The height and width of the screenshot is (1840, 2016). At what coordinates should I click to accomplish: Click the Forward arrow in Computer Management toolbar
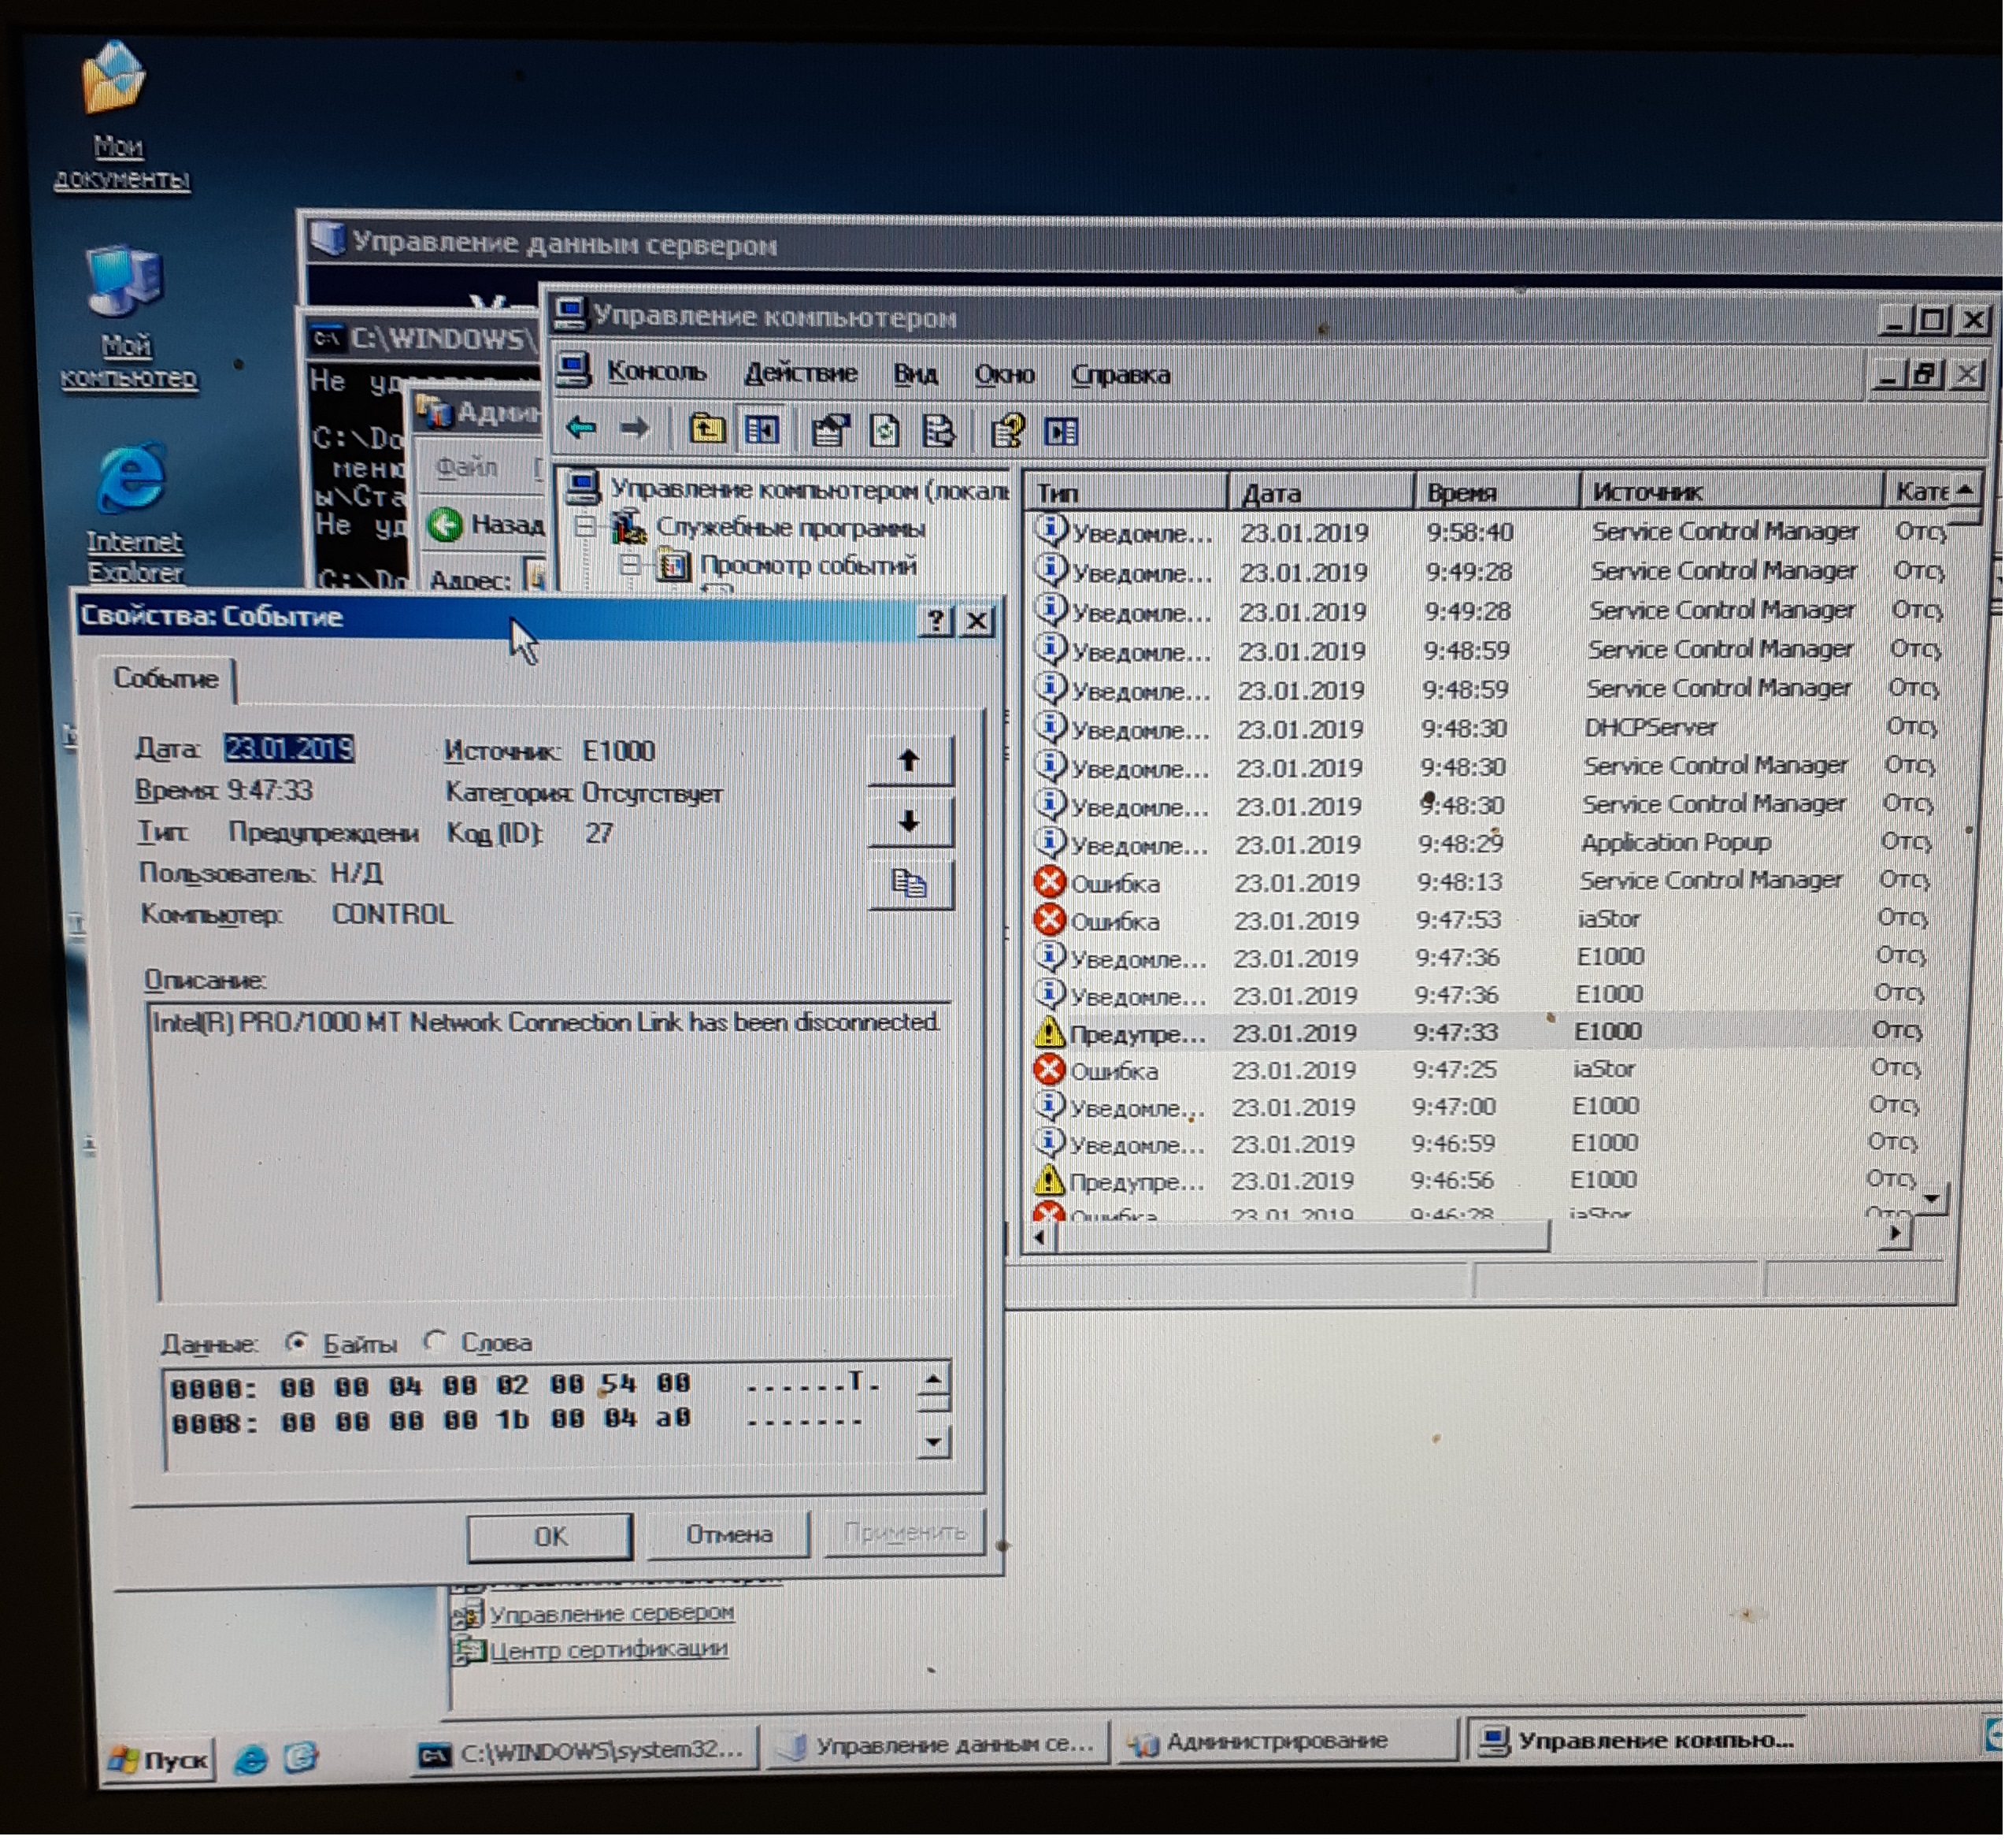pyautogui.click(x=634, y=430)
